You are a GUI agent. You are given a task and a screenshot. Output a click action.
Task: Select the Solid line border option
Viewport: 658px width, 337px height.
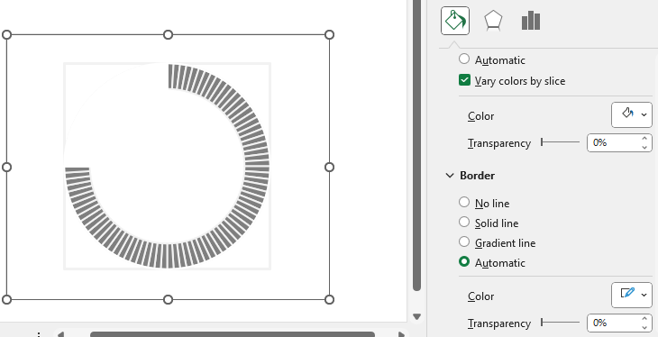tap(464, 222)
